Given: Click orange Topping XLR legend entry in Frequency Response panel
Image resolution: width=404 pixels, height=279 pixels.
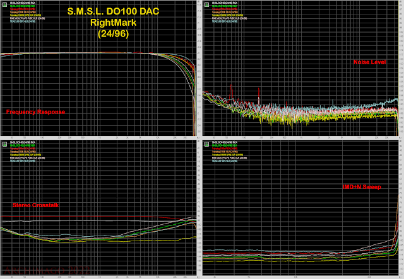Looking at the screenshot, I should click(23, 12).
